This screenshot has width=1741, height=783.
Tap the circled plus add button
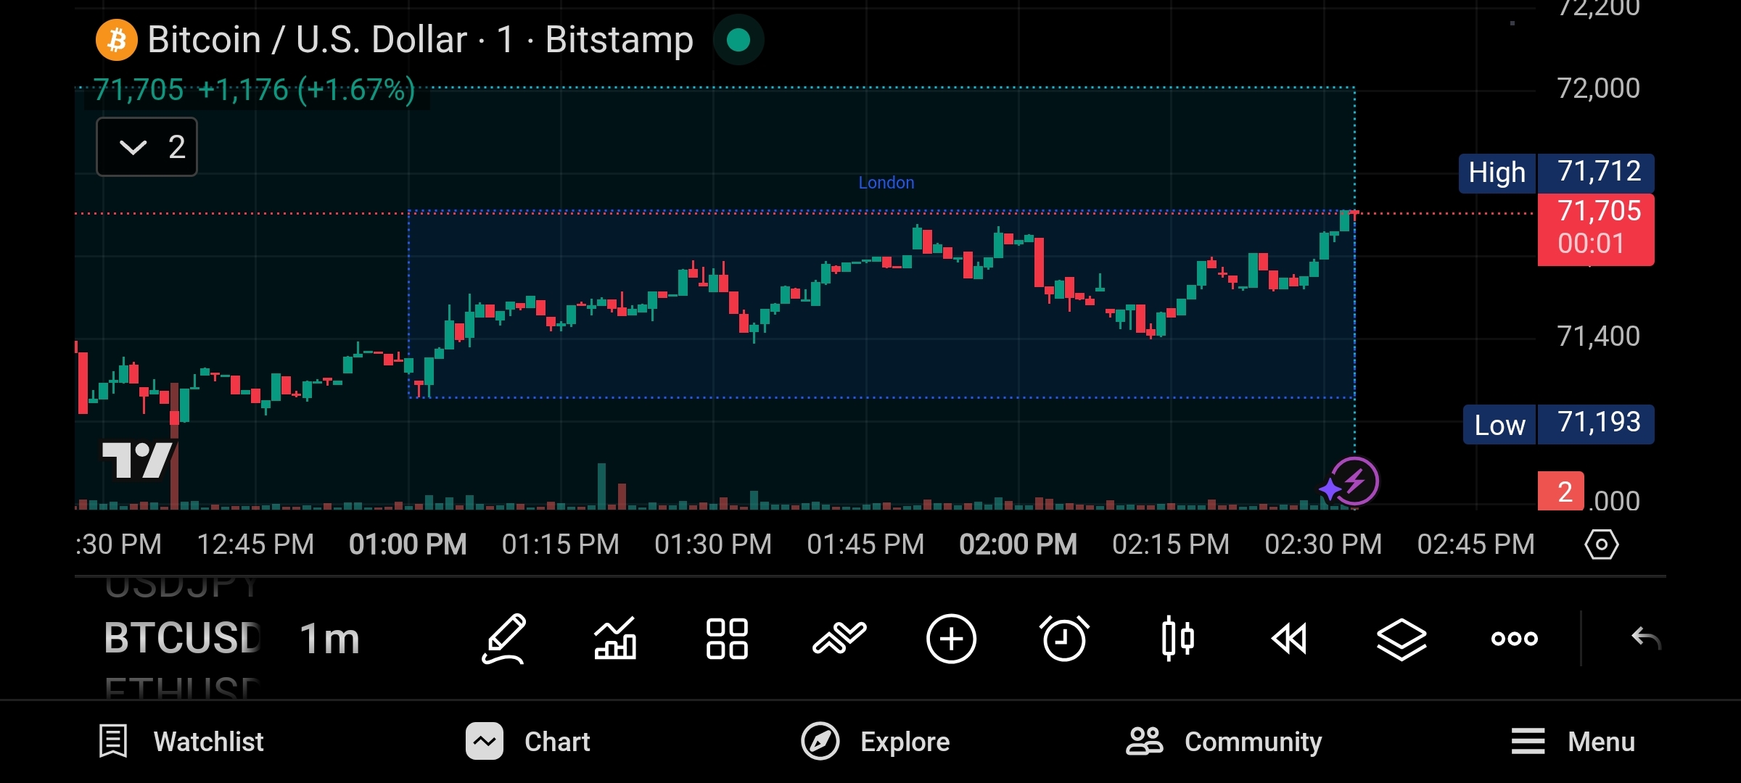pos(951,639)
